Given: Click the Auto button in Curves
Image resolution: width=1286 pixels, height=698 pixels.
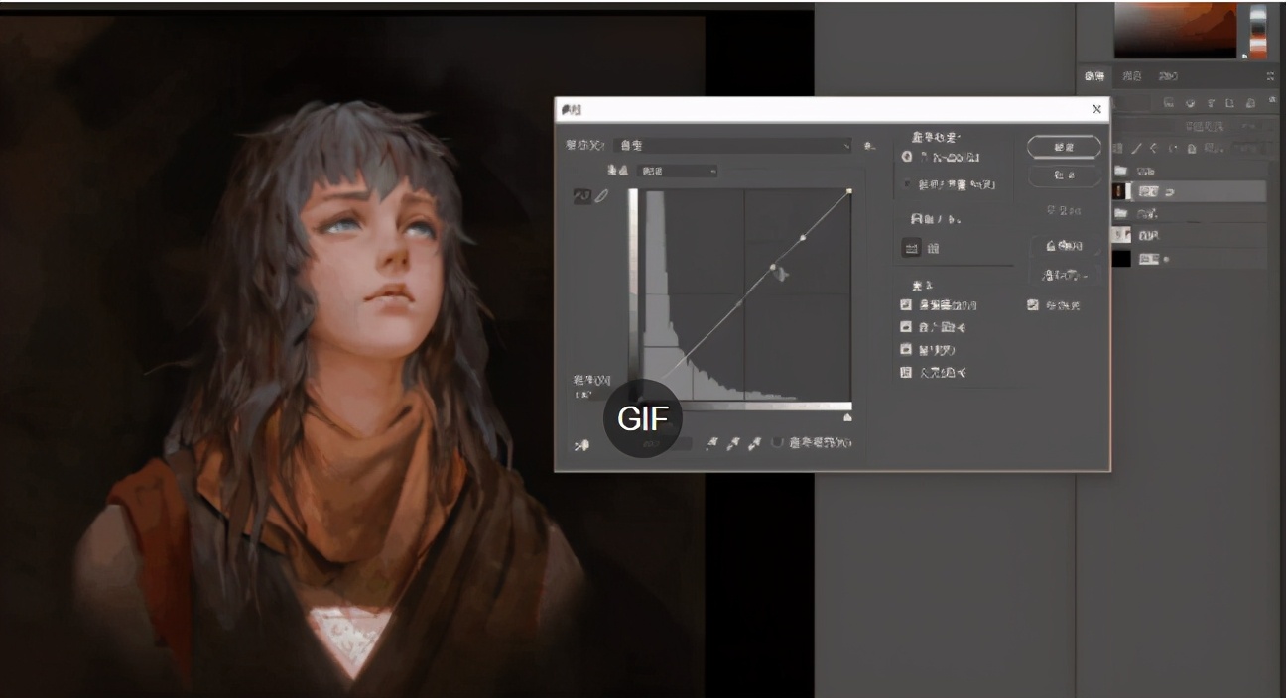Looking at the screenshot, I should coord(1064,246).
